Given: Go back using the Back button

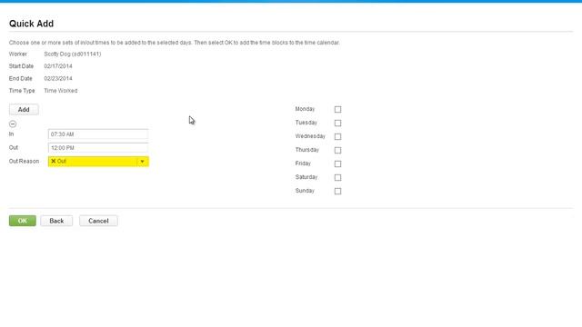Looking at the screenshot, I should (x=56, y=221).
